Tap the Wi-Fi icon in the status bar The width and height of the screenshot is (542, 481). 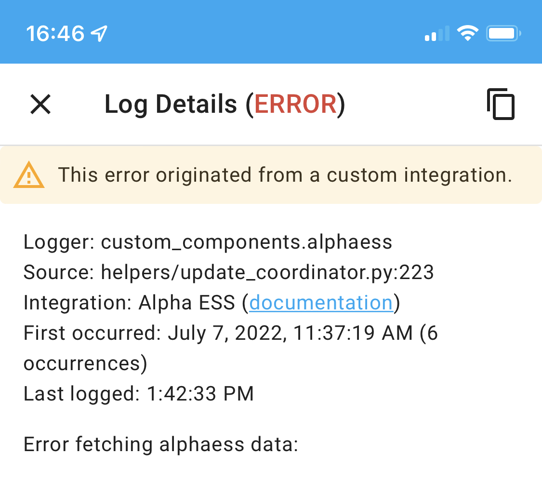point(466,33)
